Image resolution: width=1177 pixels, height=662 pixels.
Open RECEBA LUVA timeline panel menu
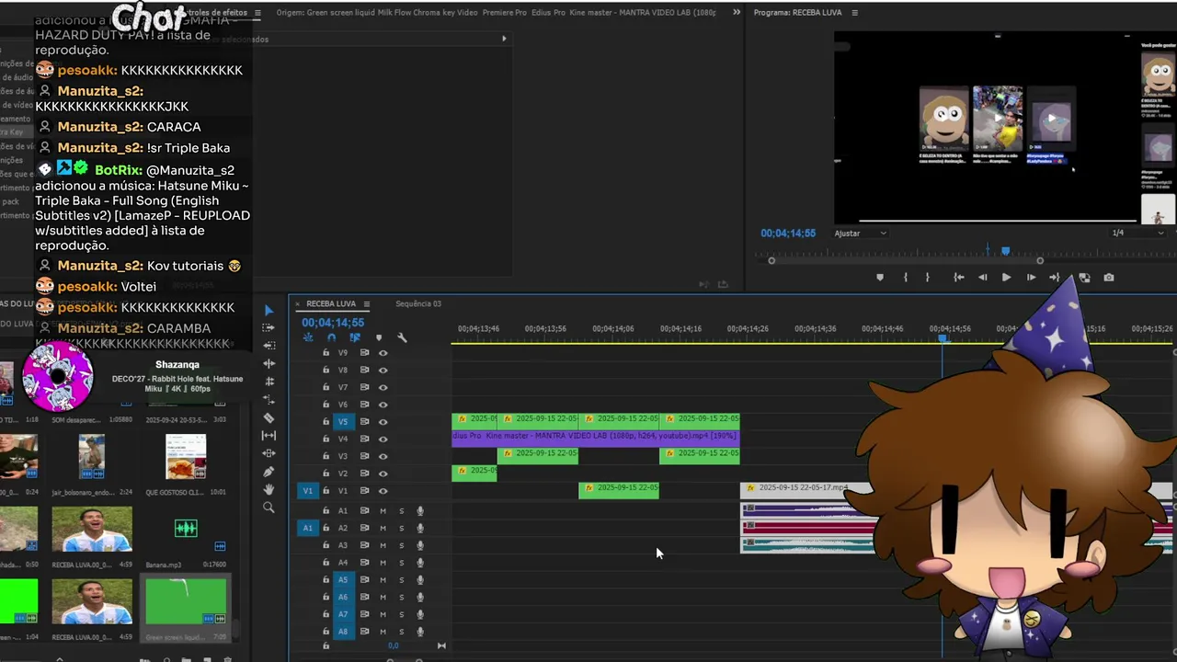pos(367,304)
